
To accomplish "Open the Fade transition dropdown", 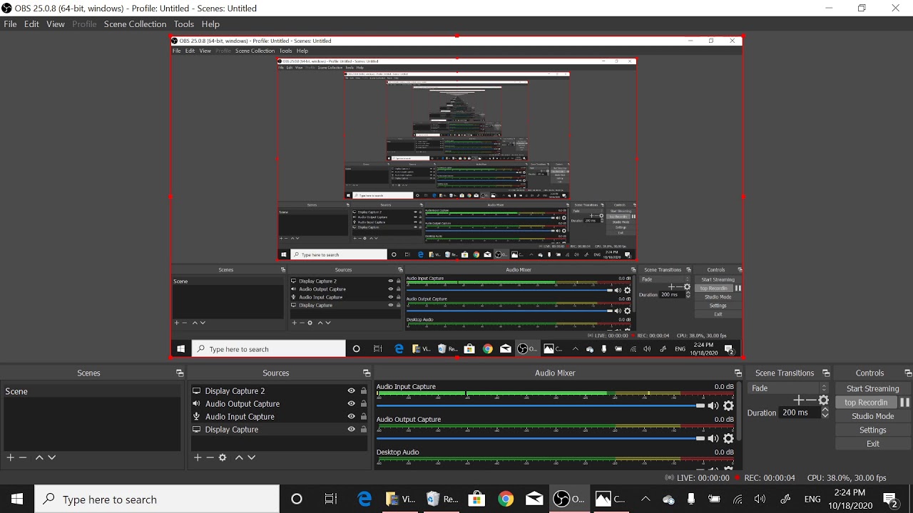I will click(788, 388).
